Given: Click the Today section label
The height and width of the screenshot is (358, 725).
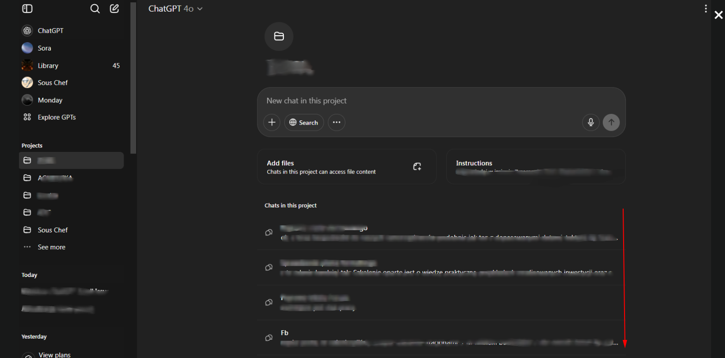Looking at the screenshot, I should (29, 275).
